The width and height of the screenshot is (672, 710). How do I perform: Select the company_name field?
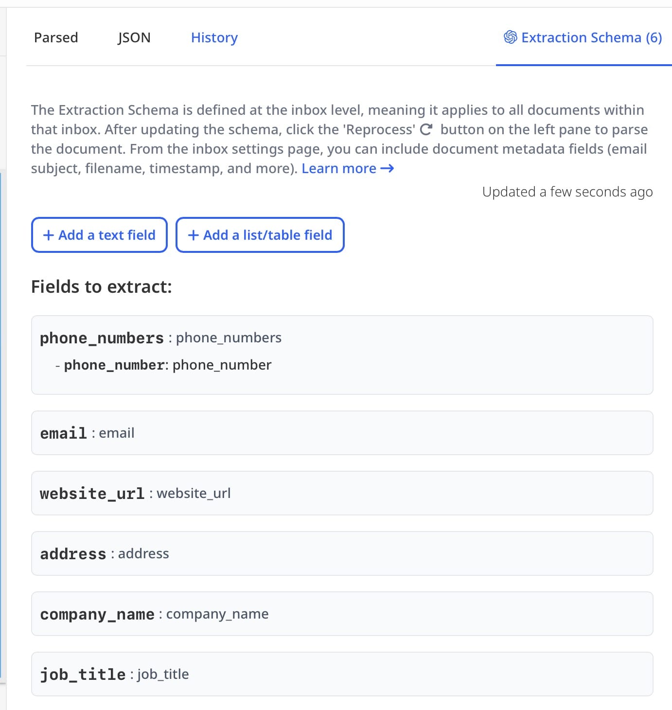(x=342, y=614)
